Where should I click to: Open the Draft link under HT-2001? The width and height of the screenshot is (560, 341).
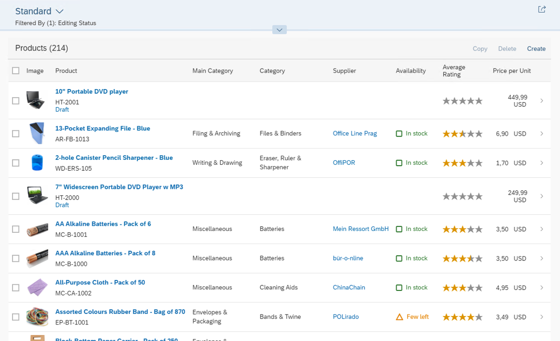[x=62, y=110]
